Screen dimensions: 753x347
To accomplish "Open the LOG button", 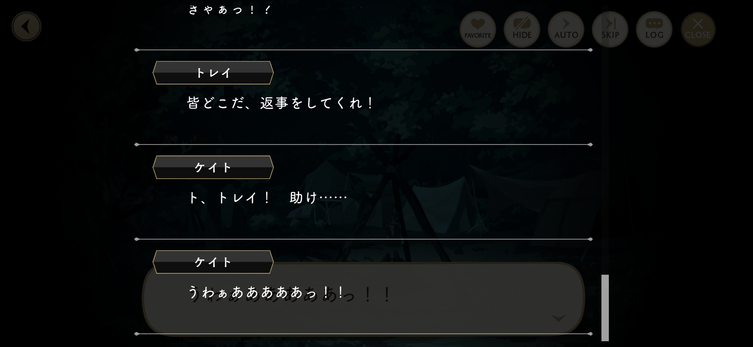I will (654, 29).
